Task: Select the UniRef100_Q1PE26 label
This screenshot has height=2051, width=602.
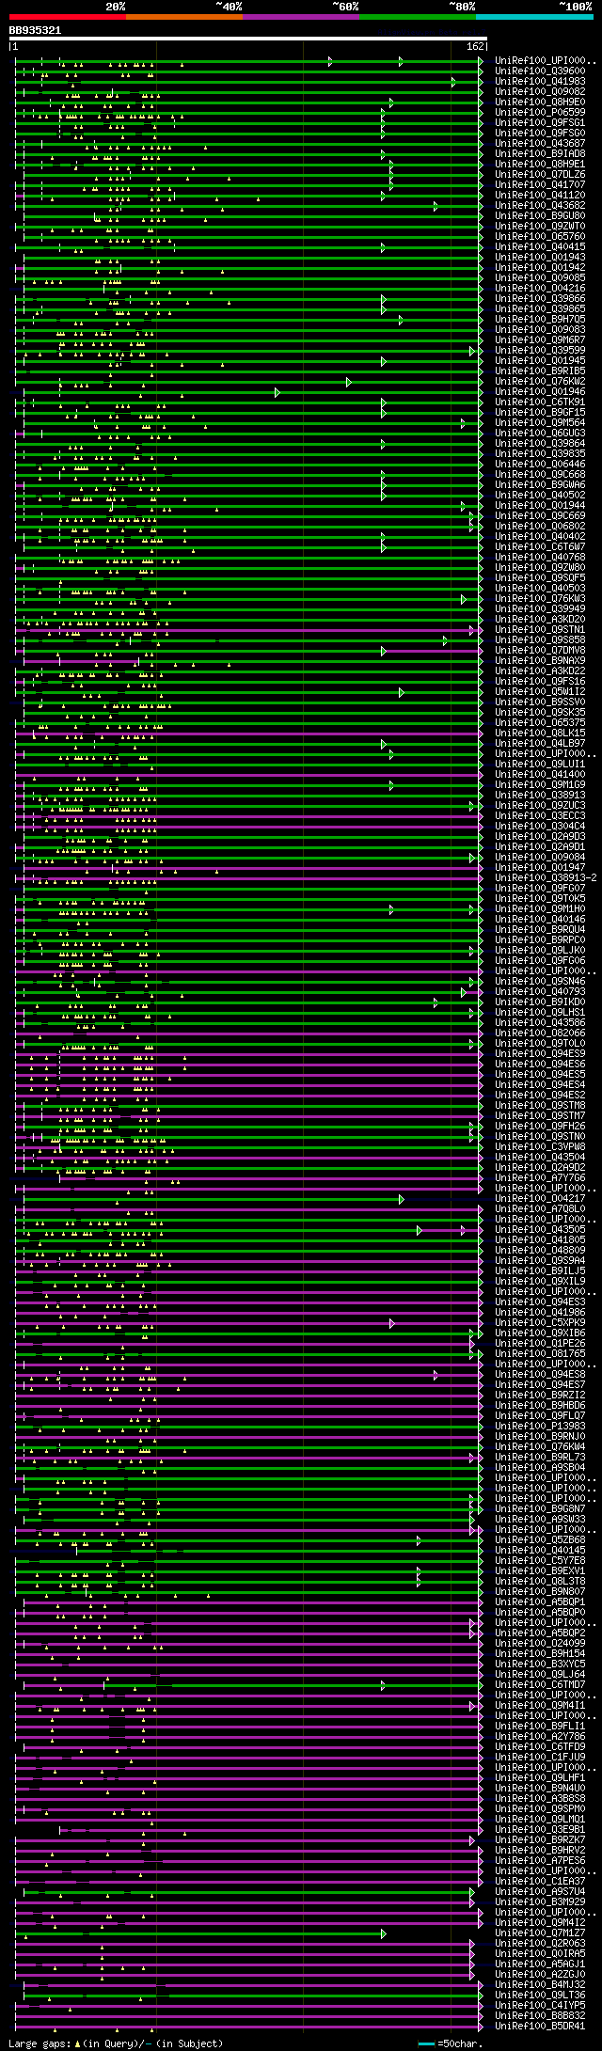Action: coord(540,1343)
